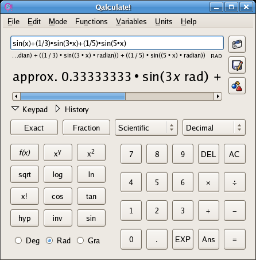256x260 pixels.
Task: Open the Units menu
Action: click(x=164, y=22)
